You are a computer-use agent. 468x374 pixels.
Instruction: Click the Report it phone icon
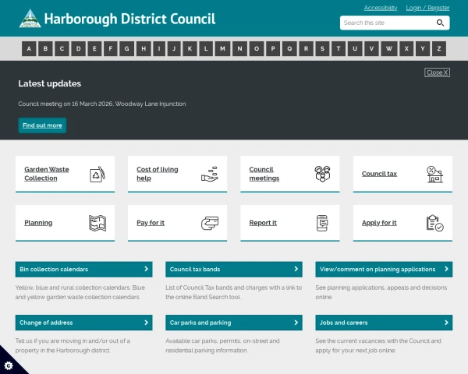pyautogui.click(x=322, y=223)
